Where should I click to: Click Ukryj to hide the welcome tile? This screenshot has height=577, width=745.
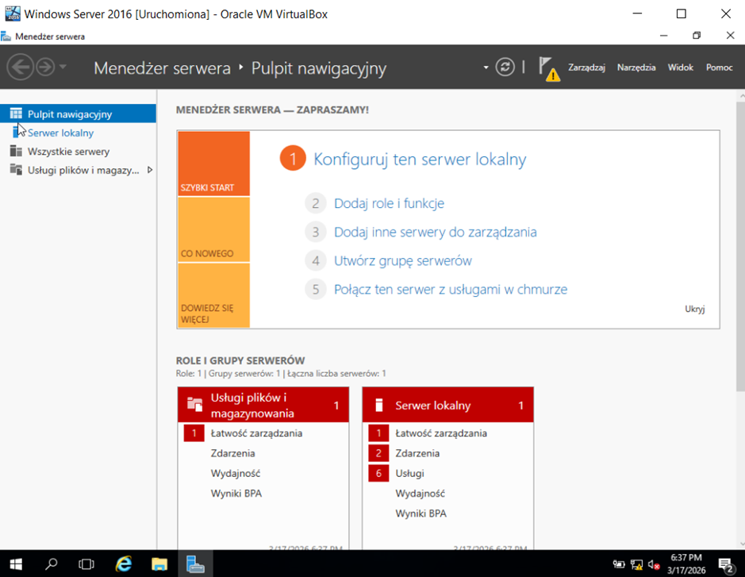pyautogui.click(x=694, y=310)
